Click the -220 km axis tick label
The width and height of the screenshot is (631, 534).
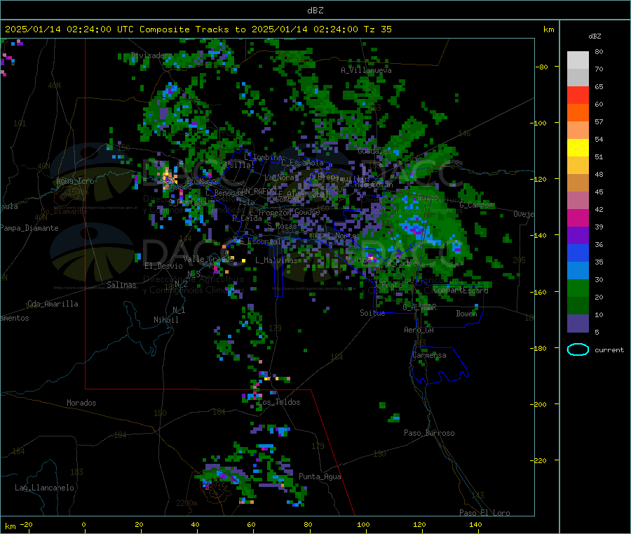(540, 461)
